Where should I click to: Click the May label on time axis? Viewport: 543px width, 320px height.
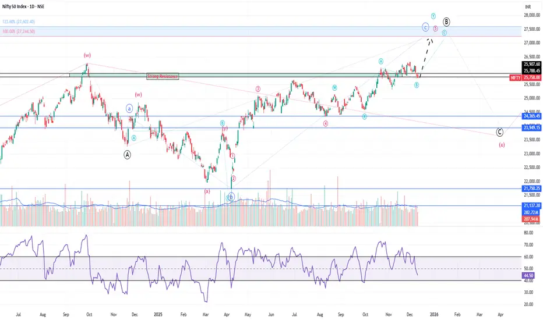click(248, 314)
